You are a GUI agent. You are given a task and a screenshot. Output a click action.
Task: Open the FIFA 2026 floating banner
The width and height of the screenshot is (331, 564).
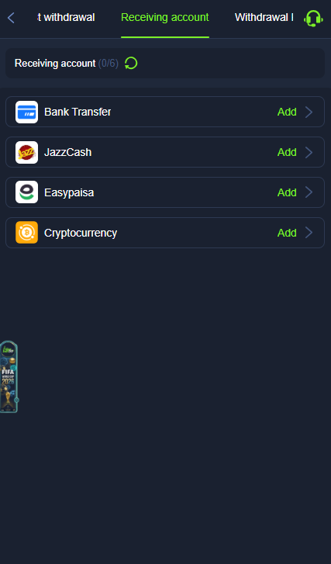(x=9, y=376)
